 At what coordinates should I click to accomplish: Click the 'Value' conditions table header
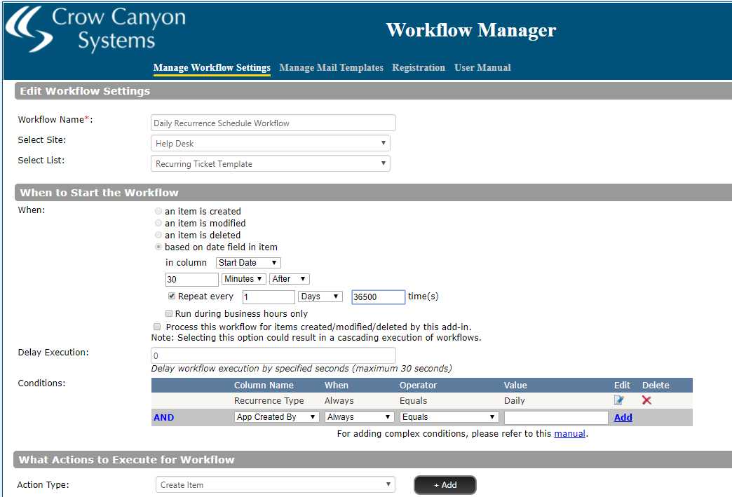pyautogui.click(x=515, y=385)
